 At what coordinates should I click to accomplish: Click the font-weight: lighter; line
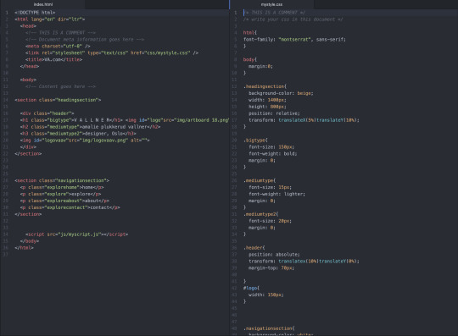276,194
